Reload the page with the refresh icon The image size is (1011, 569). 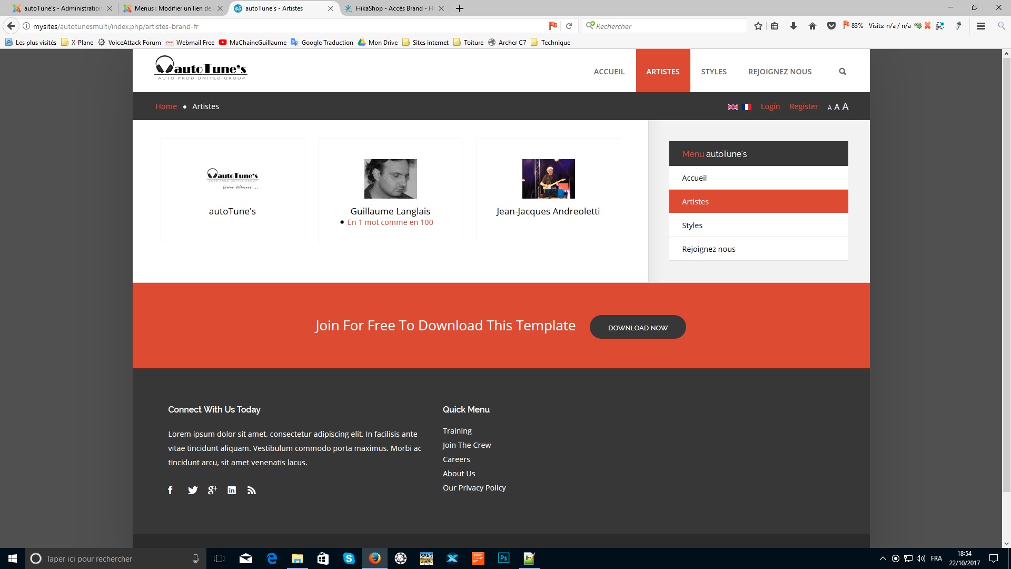[x=569, y=26]
